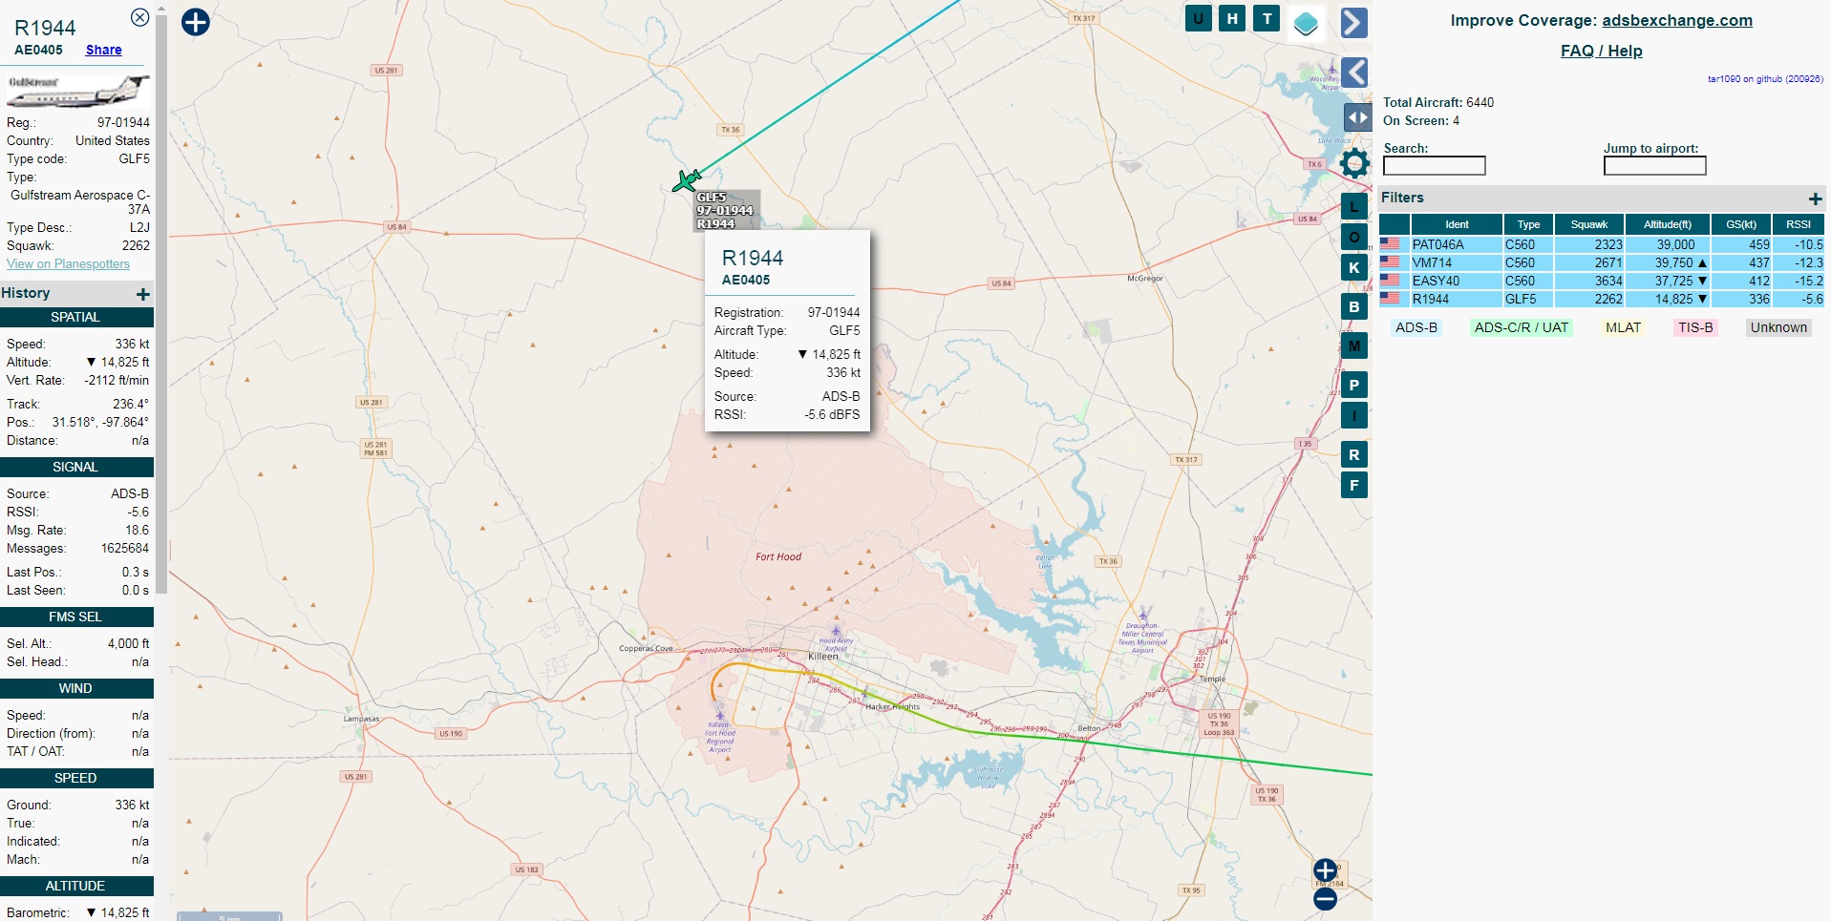Sort table by Type column

1528,224
